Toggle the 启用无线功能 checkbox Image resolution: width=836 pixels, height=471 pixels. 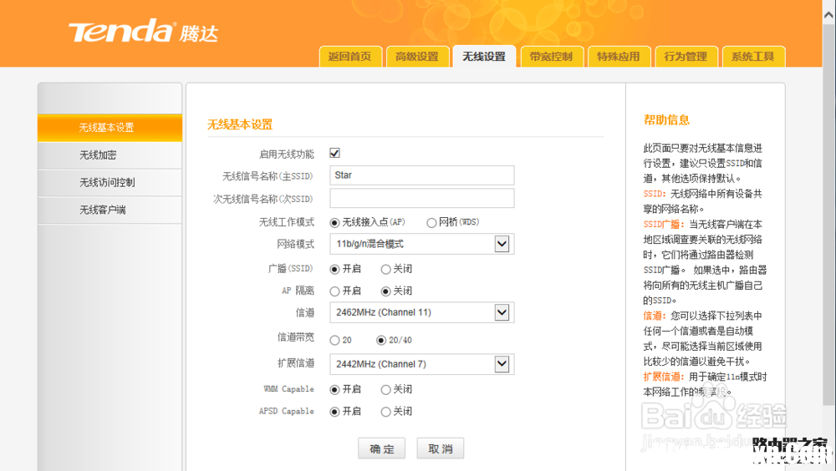point(335,154)
